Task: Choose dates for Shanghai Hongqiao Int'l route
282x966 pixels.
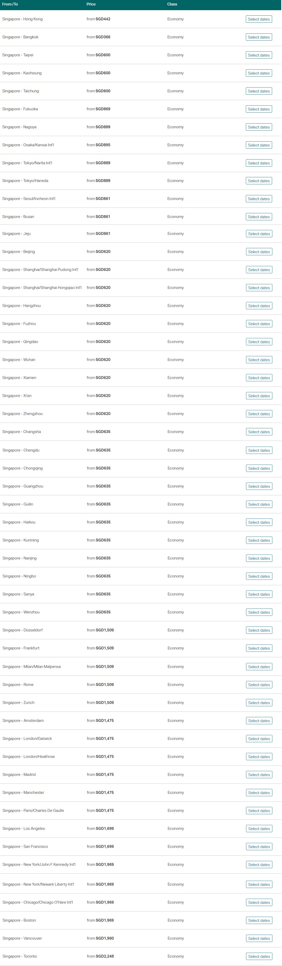Action: (x=259, y=288)
